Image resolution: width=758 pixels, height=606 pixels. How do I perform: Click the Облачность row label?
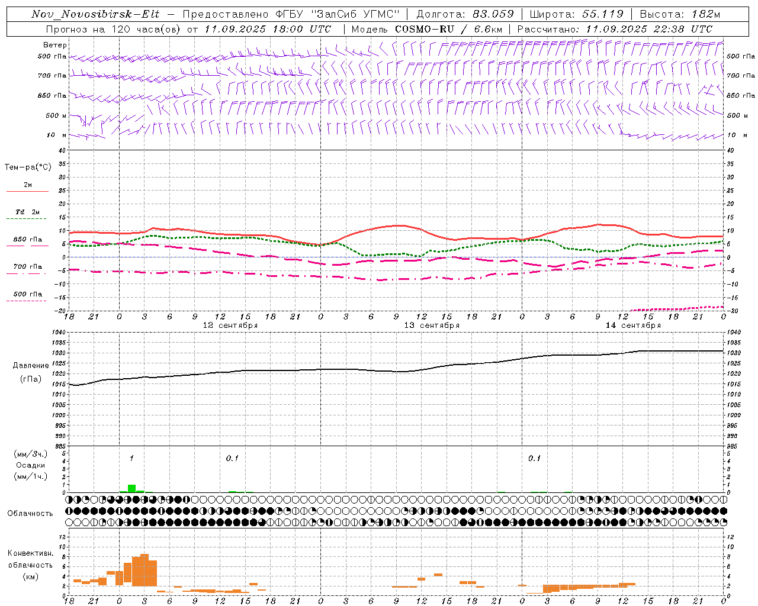30,514
